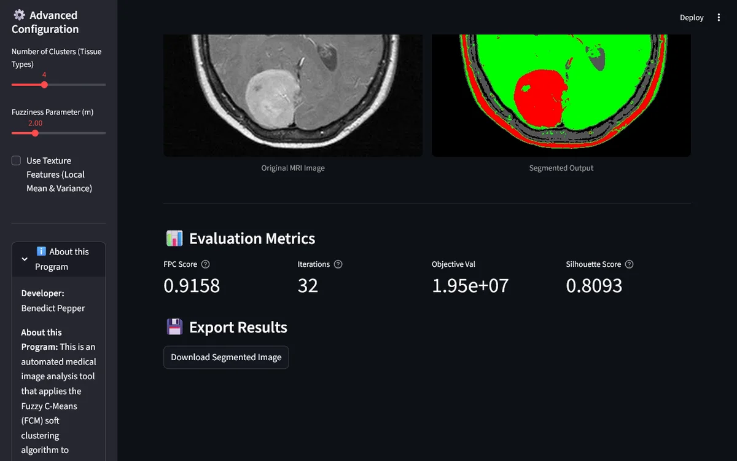Collapse the About this Program expander
This screenshot has width=737, height=461.
point(58,259)
